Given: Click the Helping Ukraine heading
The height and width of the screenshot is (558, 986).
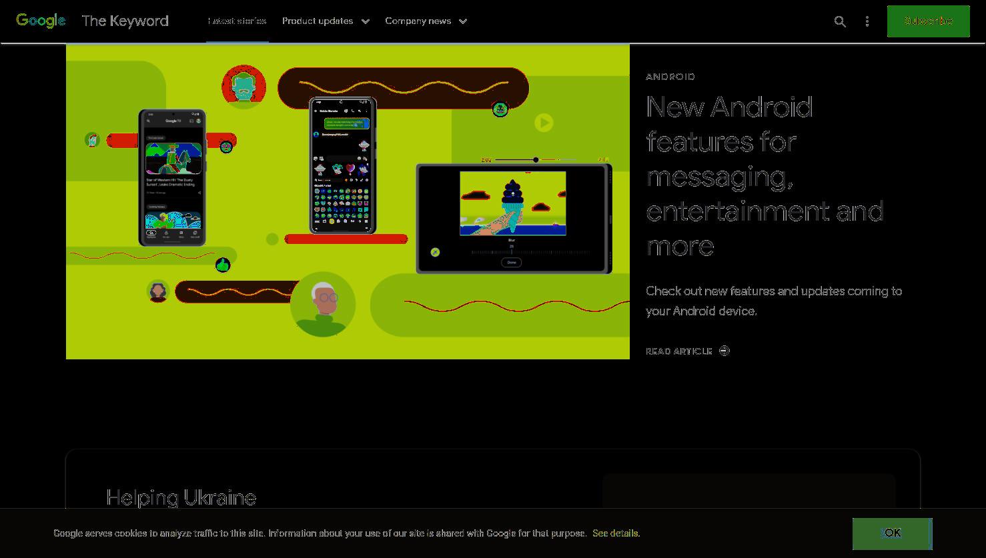Looking at the screenshot, I should [181, 497].
